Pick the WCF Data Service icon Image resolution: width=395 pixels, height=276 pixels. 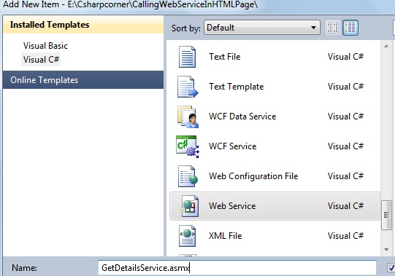click(x=188, y=117)
